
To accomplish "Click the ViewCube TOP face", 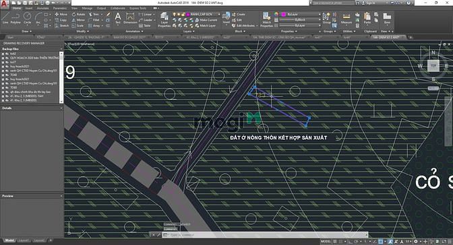I will (433, 66).
